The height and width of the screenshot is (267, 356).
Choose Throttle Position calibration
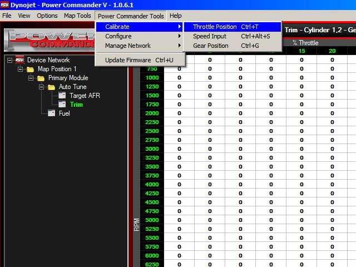tap(233, 27)
